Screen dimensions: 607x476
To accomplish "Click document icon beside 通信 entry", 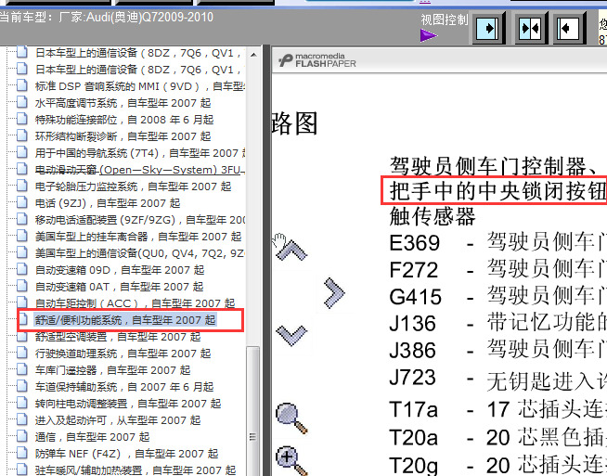I will [22, 436].
